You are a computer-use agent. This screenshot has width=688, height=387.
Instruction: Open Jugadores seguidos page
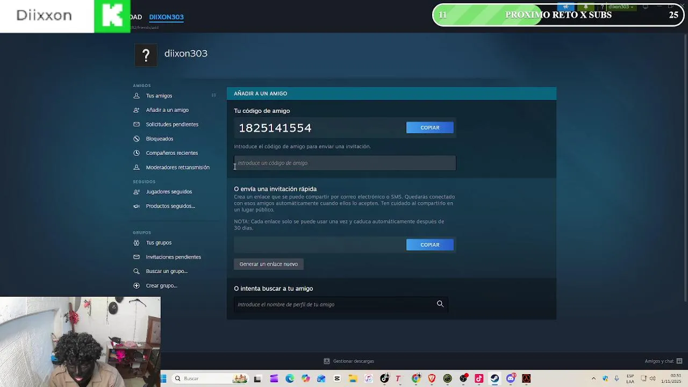[169, 192]
